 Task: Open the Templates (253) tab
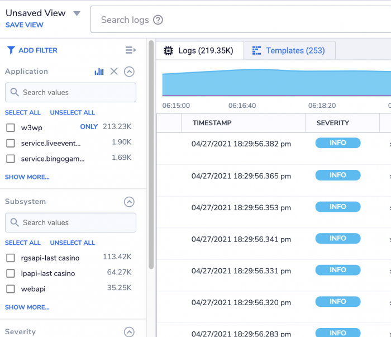pyautogui.click(x=295, y=51)
